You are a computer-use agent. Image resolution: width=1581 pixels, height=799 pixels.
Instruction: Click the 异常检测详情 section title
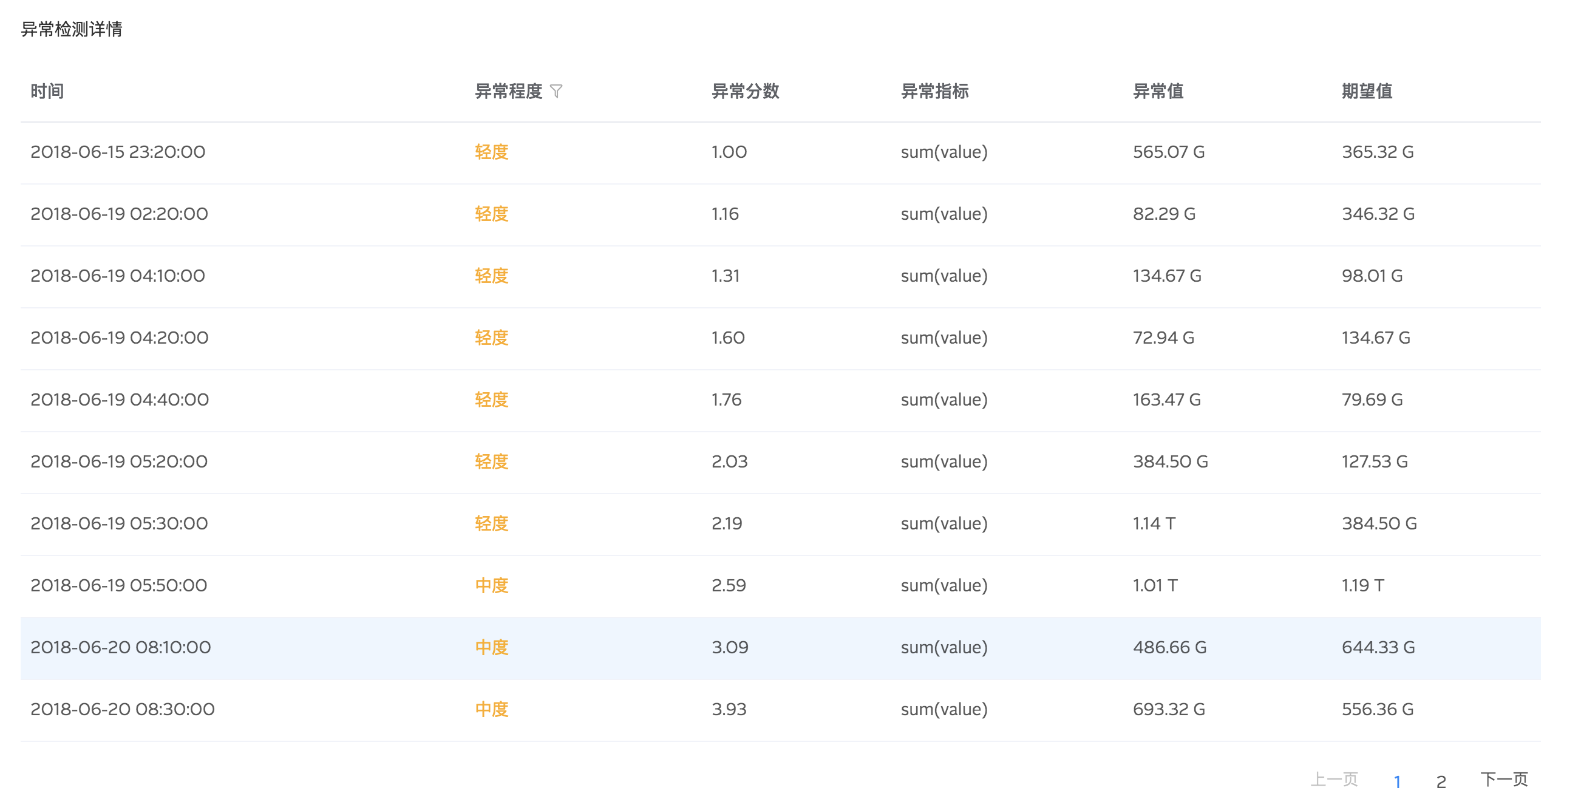coord(72,29)
